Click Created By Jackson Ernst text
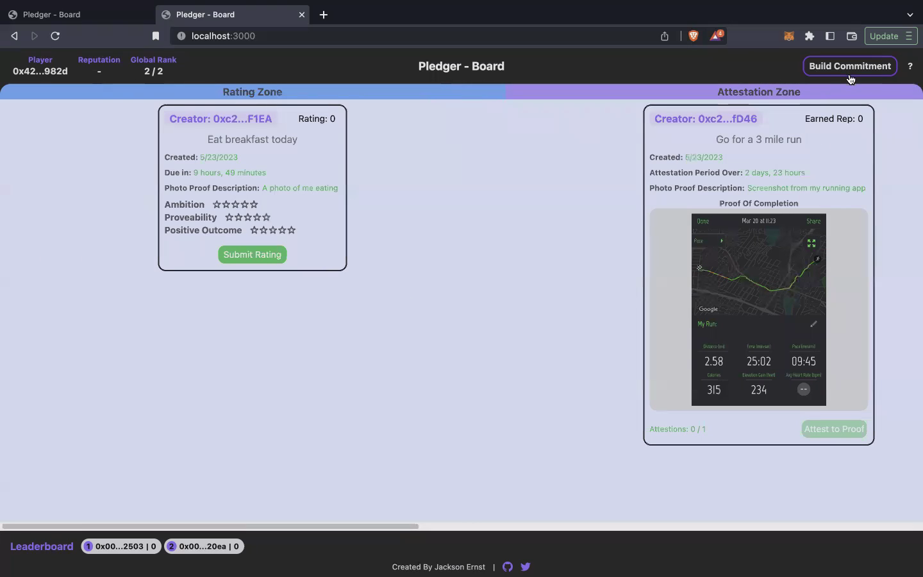Screen dimensions: 923x577 pyautogui.click(x=438, y=567)
